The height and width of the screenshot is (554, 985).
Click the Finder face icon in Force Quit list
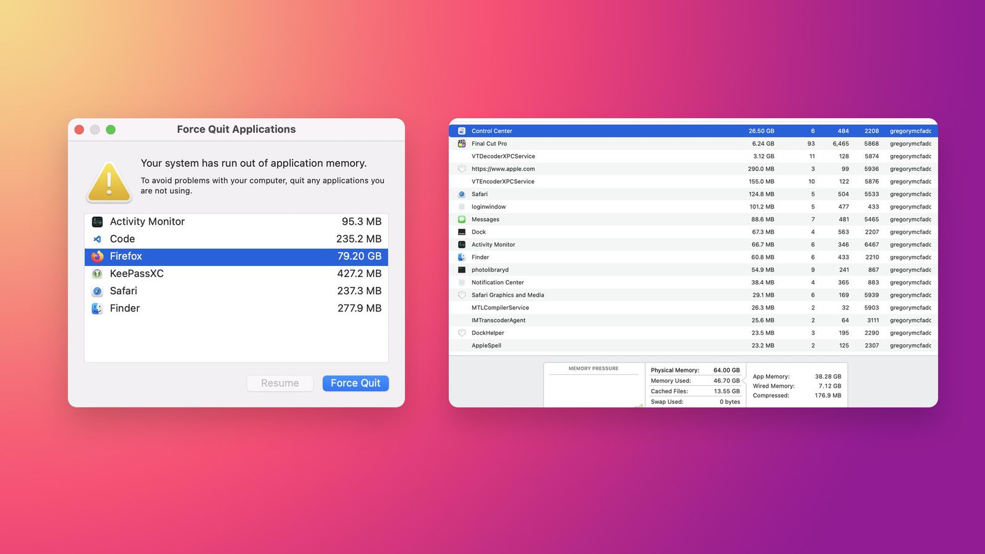[97, 308]
